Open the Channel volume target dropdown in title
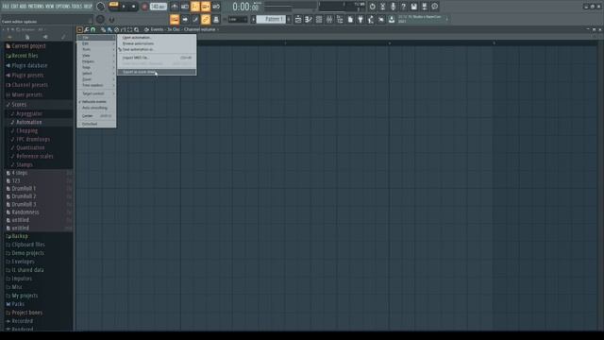Viewport: 604px width, 340px height. point(201,29)
